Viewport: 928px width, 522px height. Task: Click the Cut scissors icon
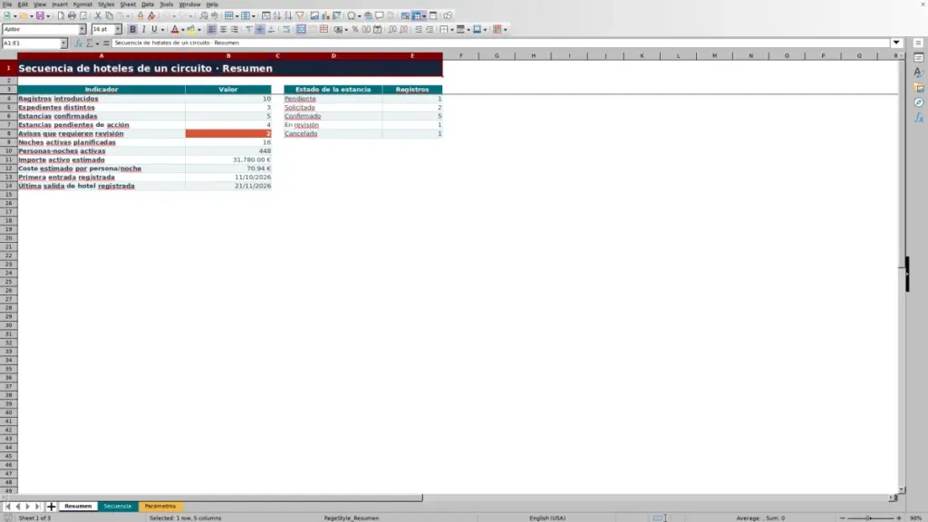tap(98, 16)
